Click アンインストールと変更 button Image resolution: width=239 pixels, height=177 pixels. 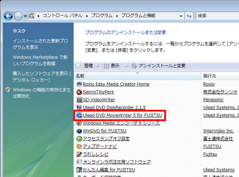pos(162,66)
